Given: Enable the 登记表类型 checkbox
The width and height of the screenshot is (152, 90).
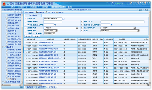Looking at the screenshot, I should (26, 28).
